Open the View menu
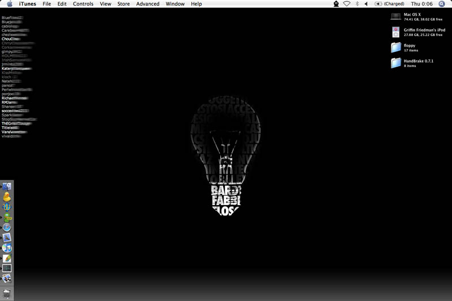Screen dimensions: 452x301 [x=106, y=4]
